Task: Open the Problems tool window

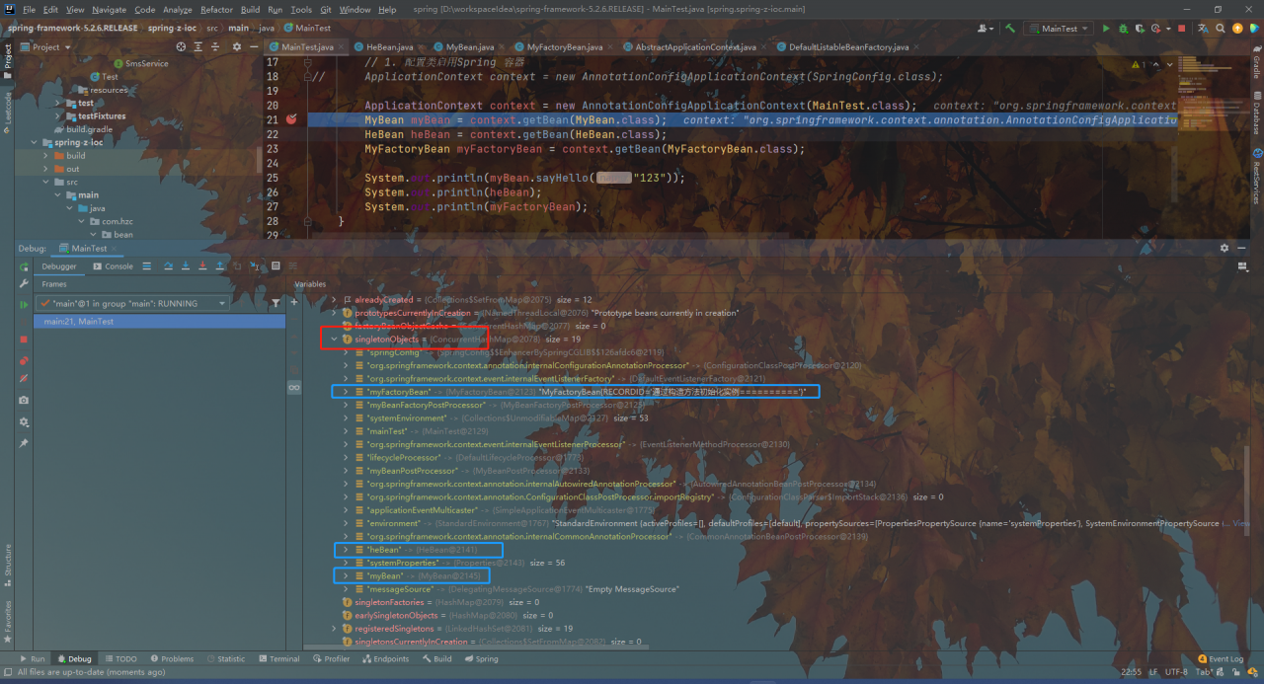Action: (172, 658)
